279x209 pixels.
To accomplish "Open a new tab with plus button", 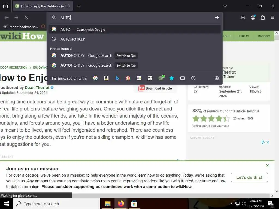I will (79, 6).
